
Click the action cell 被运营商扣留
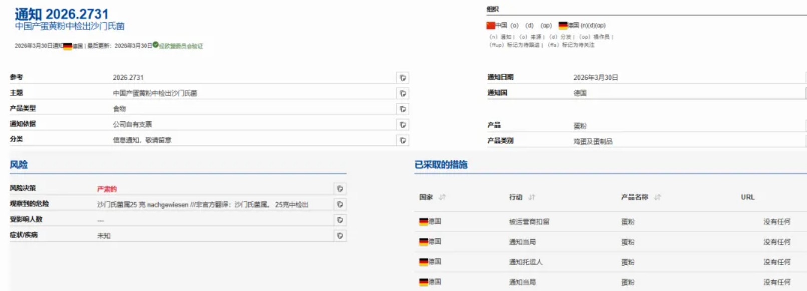[529, 222]
